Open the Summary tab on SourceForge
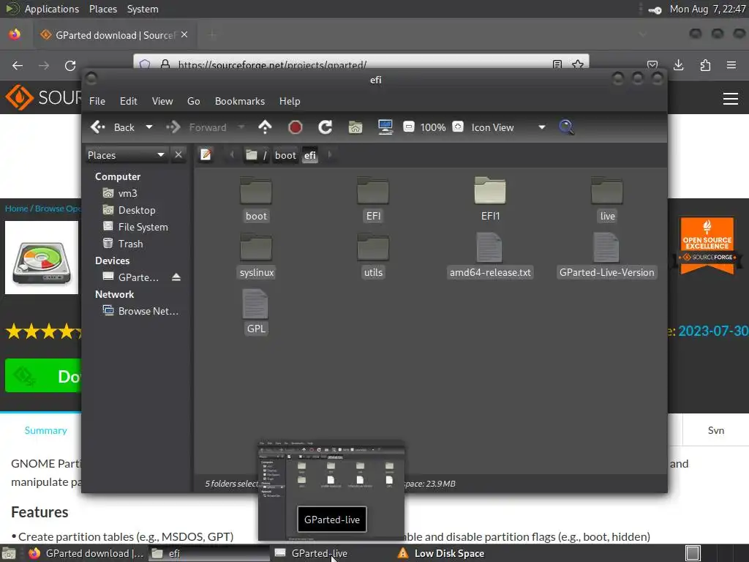The image size is (749, 562). 46,430
